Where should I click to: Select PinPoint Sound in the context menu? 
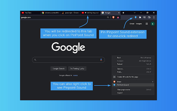tap(133, 85)
